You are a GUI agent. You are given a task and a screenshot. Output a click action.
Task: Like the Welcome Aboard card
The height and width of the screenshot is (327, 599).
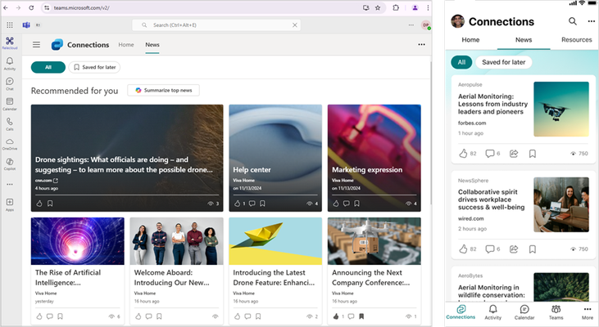(138, 316)
